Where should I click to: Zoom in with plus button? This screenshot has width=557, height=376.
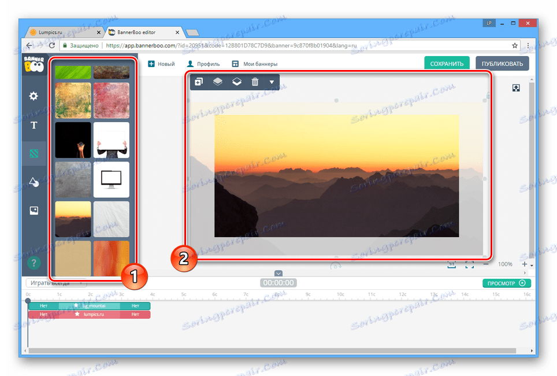click(524, 264)
